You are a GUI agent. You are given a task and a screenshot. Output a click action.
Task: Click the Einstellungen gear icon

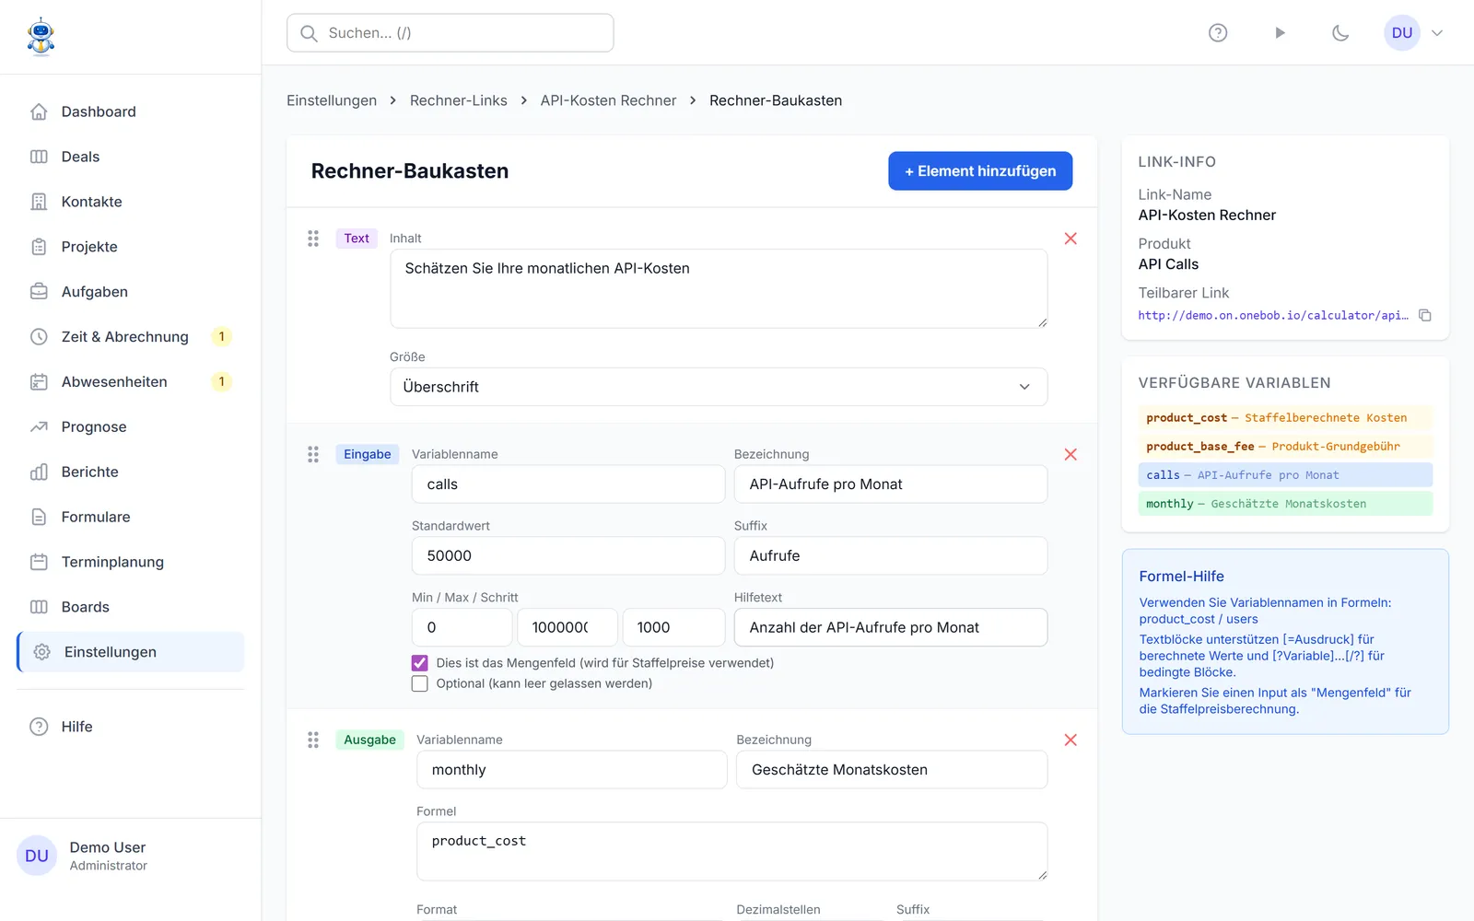pos(41,652)
